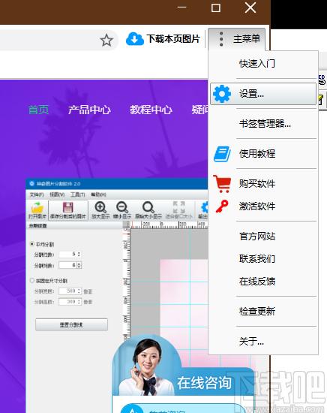The height and width of the screenshot is (413, 327).
Task: Select 在线反馈 menu entry
Action: (x=257, y=282)
